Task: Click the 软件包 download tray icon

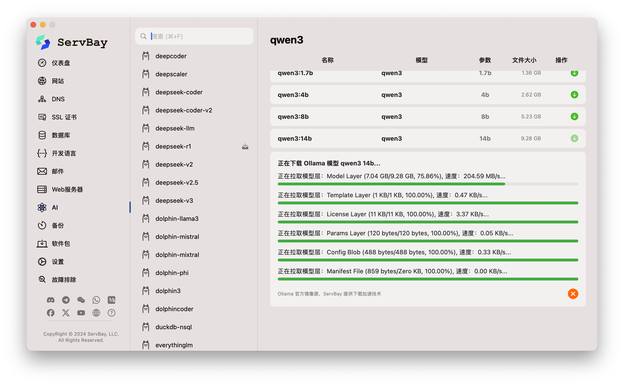Action: (42, 243)
